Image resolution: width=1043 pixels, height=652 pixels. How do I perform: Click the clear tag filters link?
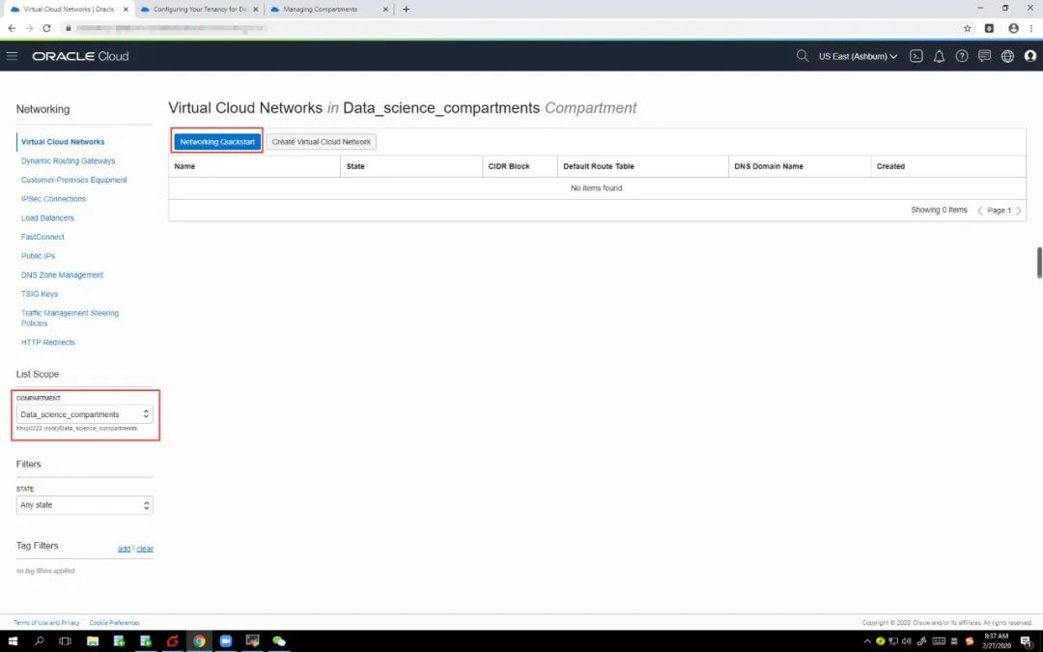145,549
